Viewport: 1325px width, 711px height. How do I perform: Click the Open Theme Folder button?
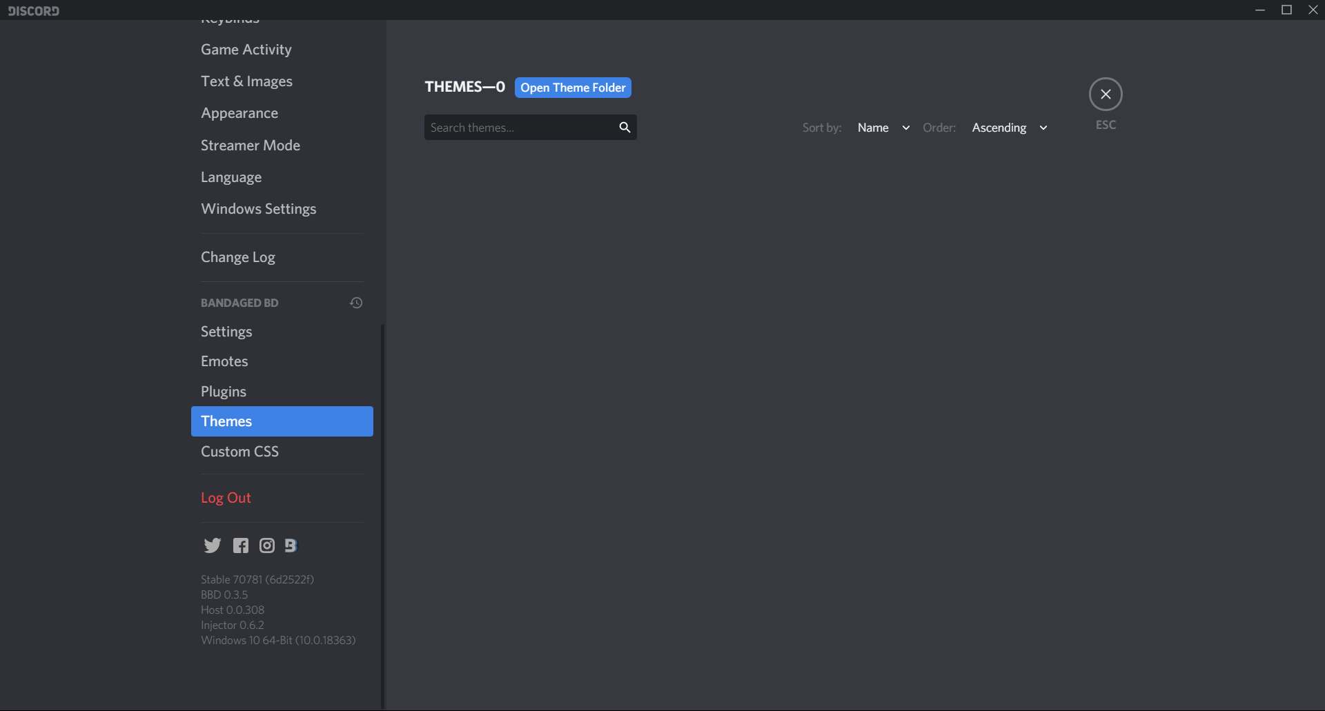pos(573,88)
